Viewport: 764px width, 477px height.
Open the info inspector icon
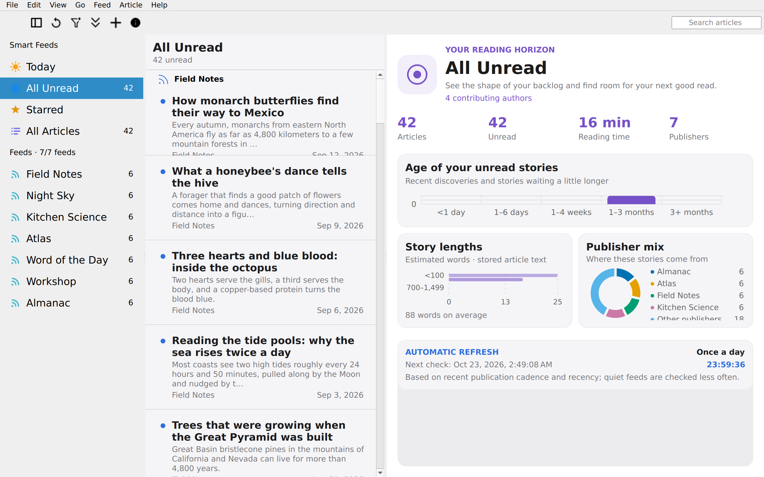pos(135,23)
